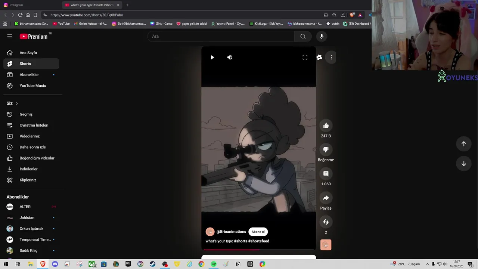The width and height of the screenshot is (478, 269).
Task: Open Epic Games Launcher from taskbar
Action: (x=128, y=264)
